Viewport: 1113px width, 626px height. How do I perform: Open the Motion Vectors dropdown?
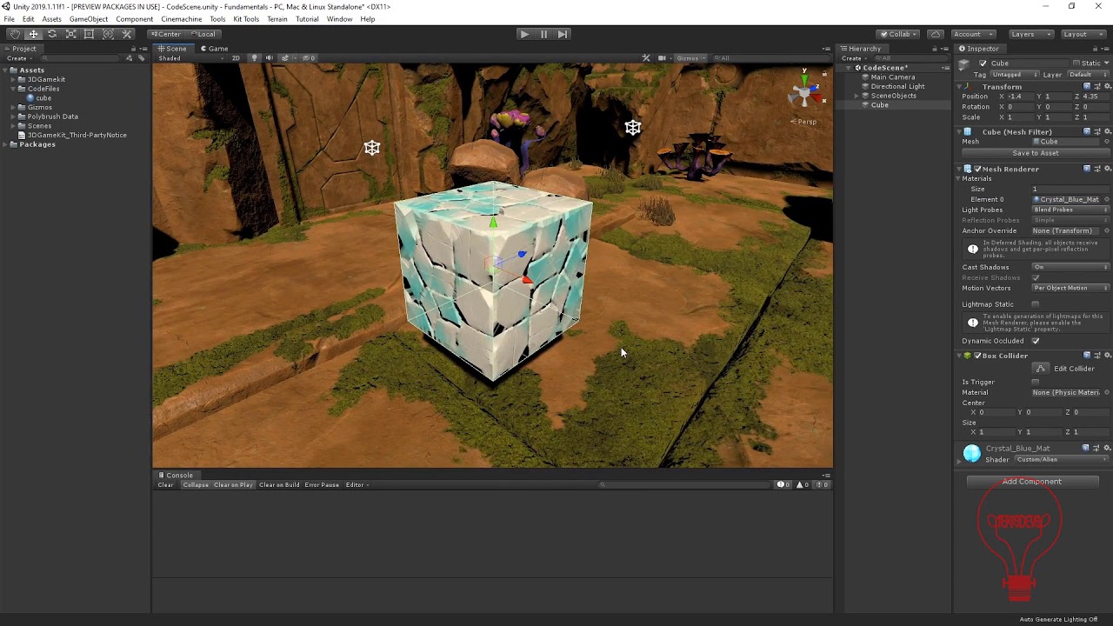click(x=1070, y=288)
